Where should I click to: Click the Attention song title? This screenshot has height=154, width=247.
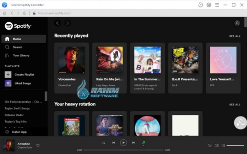coord(24,144)
